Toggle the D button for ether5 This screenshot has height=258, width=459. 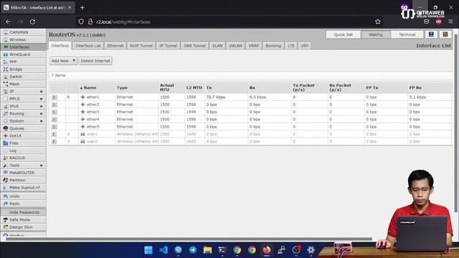tap(55, 127)
